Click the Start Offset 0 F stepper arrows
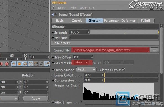Viewport: 164px width, 107px height. 92,57
